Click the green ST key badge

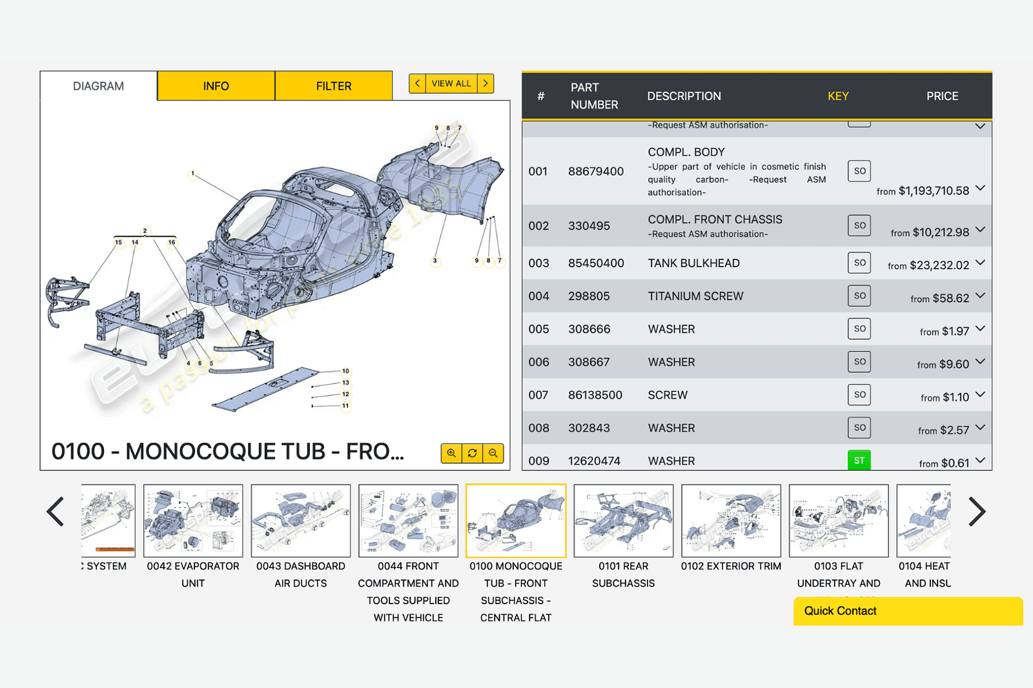point(859,460)
